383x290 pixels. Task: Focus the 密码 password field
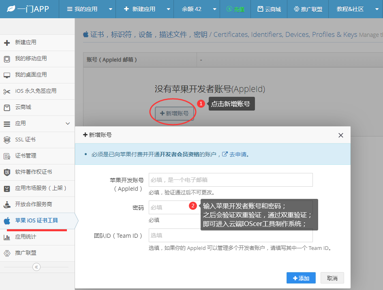(x=231, y=207)
